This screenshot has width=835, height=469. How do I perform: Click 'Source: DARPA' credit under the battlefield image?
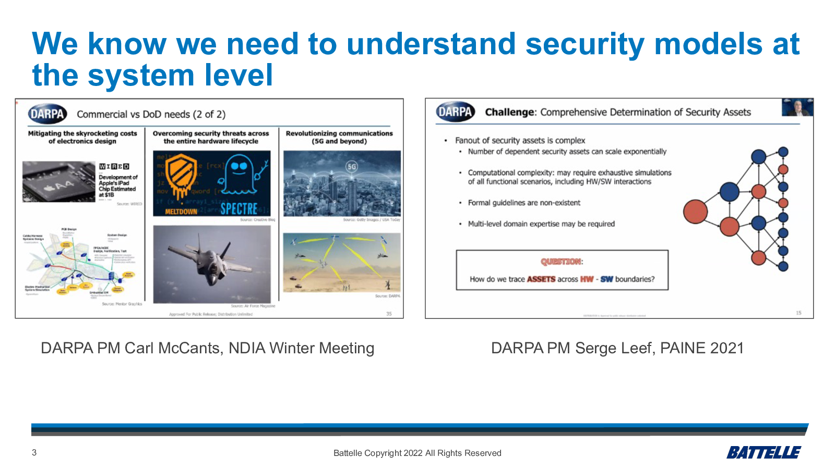coord(388,296)
